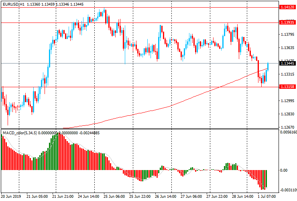Image resolution: width=297 pixels, height=201 pixels.
Task: Click the 20 Jun 2019 date label
Action: tap(11, 197)
